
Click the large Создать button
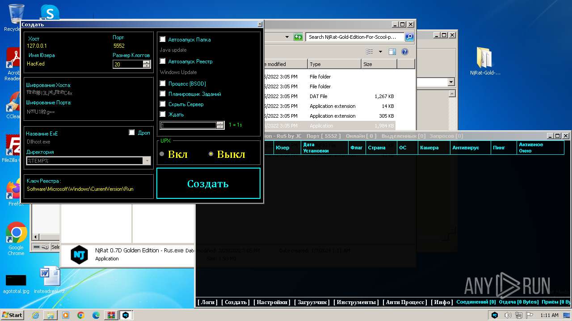click(x=208, y=183)
